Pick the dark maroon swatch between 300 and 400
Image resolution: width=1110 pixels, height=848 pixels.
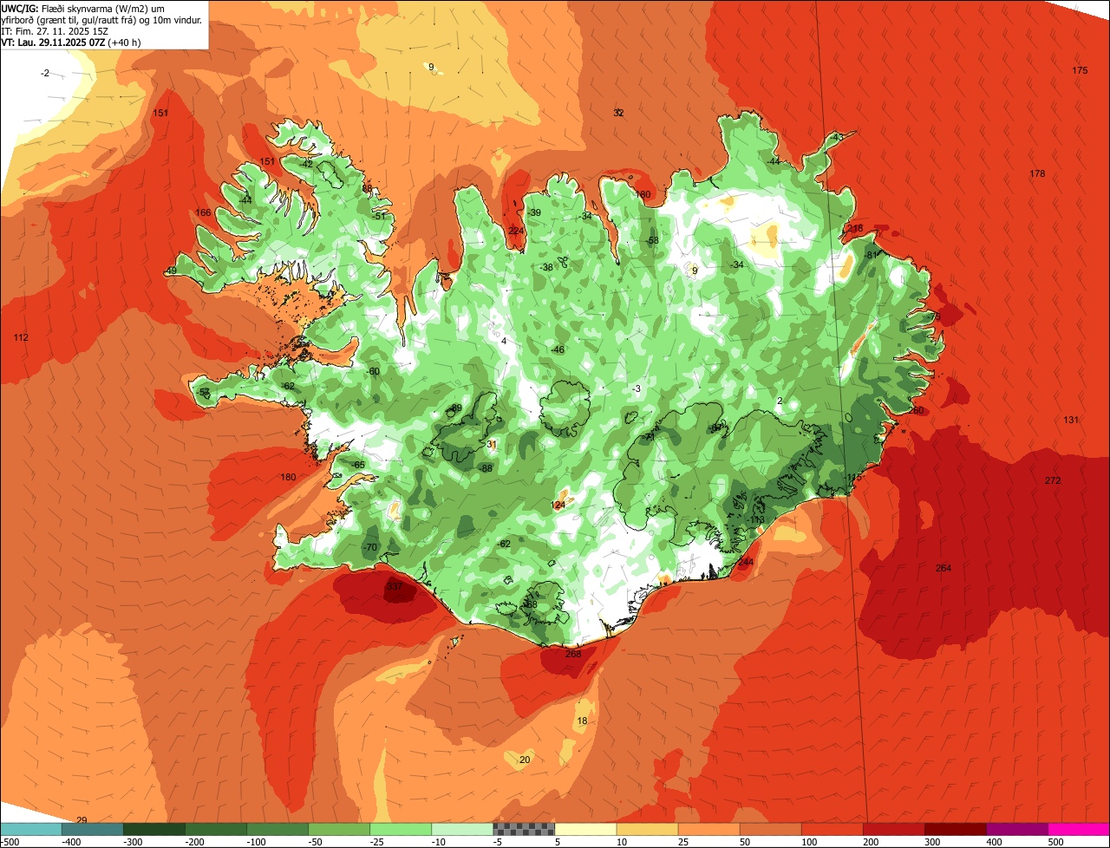click(x=955, y=829)
